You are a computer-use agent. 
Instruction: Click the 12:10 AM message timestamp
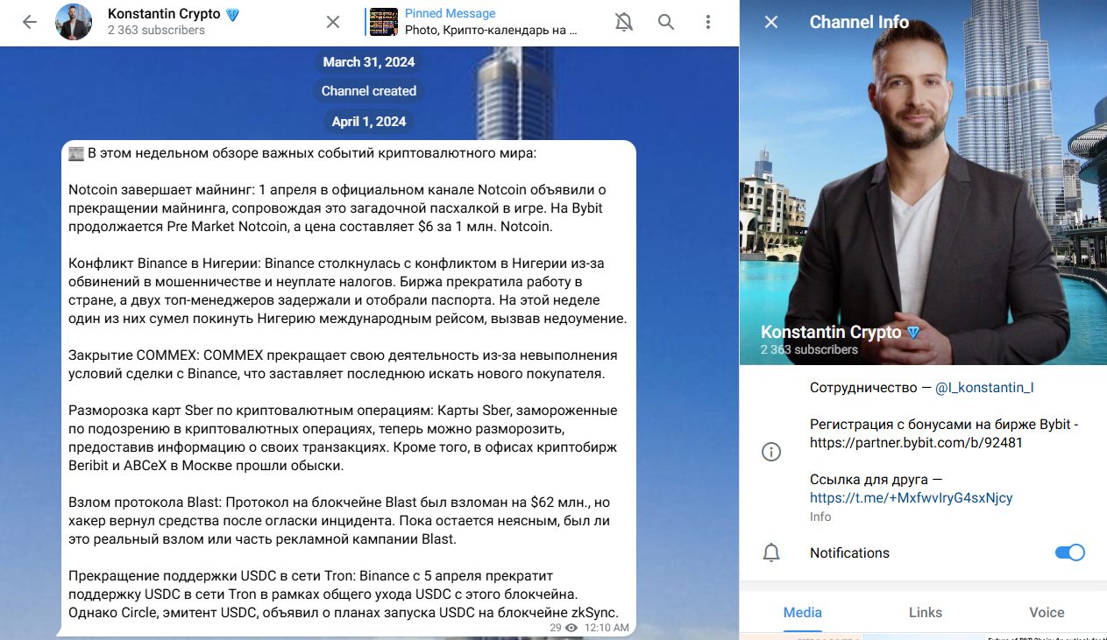tap(606, 628)
